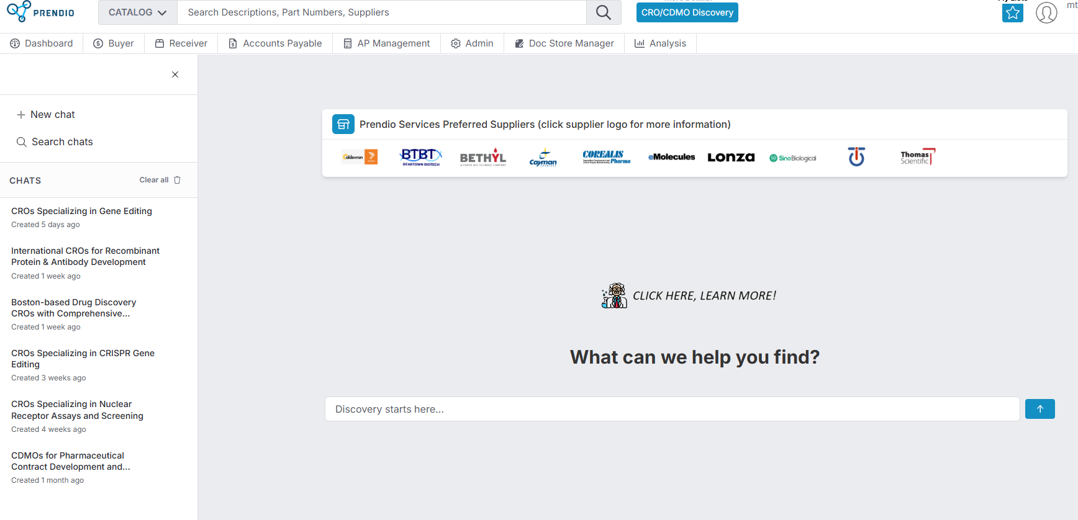Open the CROs Specializing in Gene Editing chat
This screenshot has width=1078, height=520.
pos(81,212)
